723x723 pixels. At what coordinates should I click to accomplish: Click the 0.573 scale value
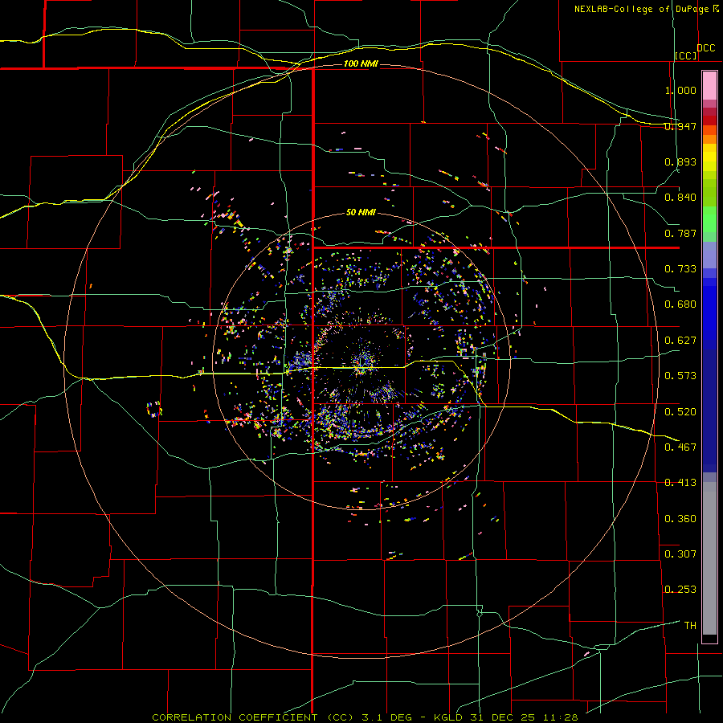point(680,376)
